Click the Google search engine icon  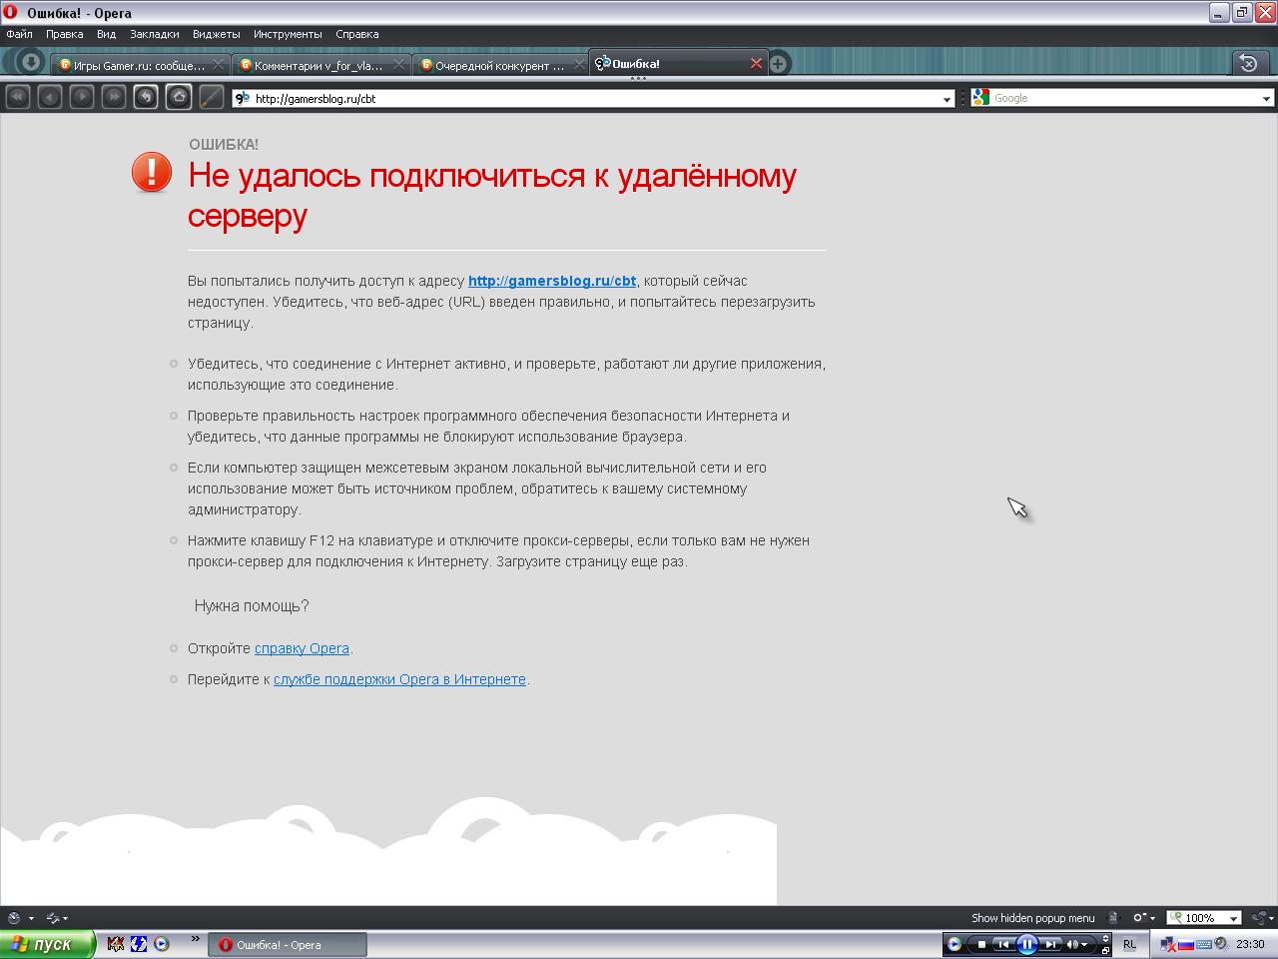click(x=980, y=98)
